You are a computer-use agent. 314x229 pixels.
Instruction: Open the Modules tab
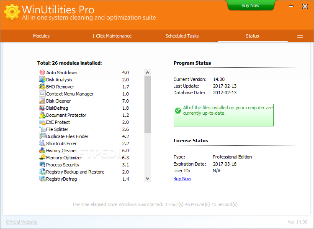41,36
